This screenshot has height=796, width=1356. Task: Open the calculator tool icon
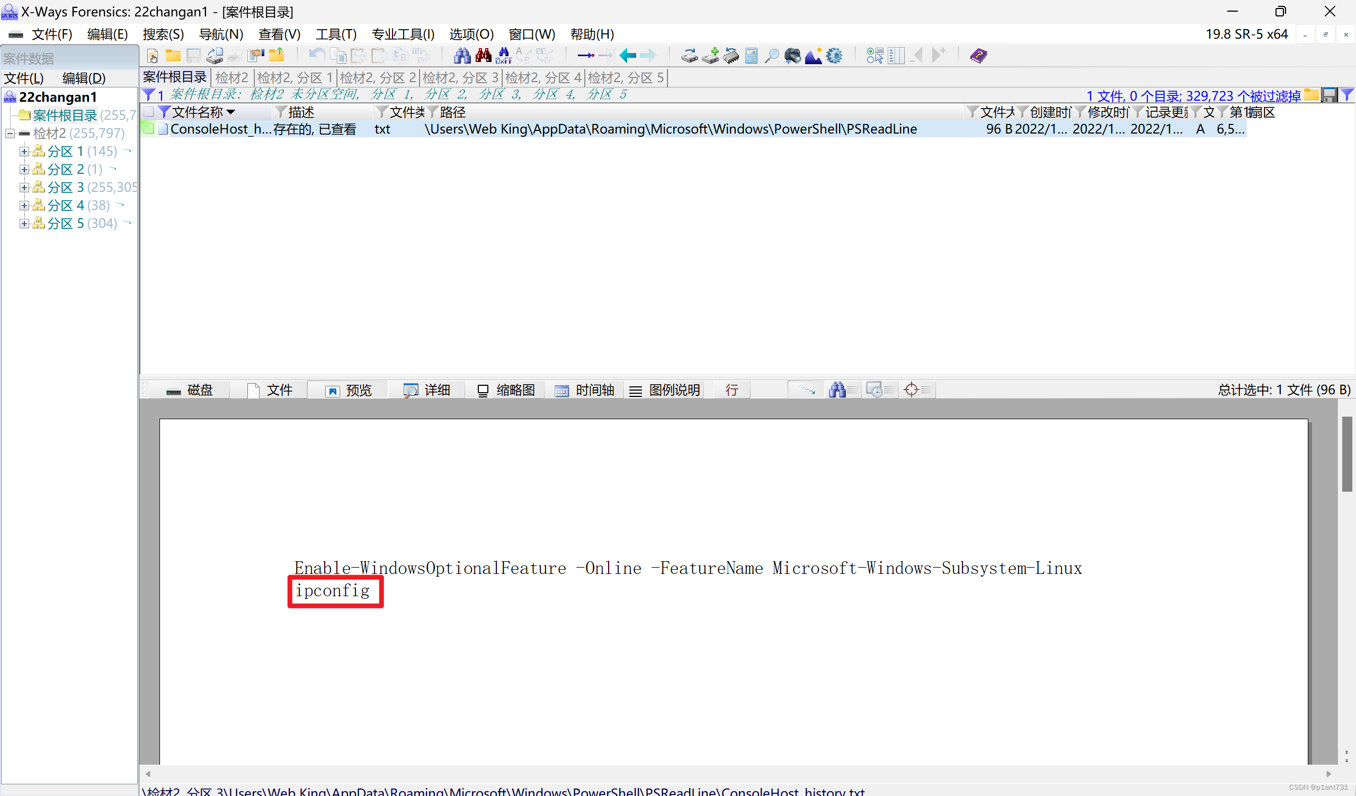click(751, 56)
